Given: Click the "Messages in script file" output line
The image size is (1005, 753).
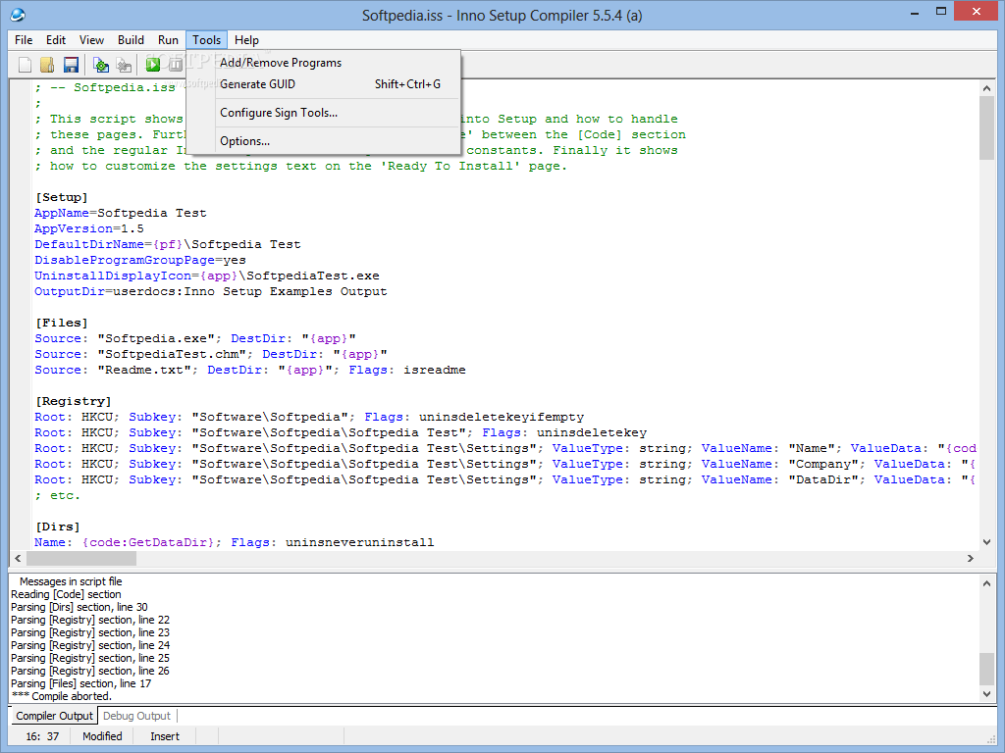Looking at the screenshot, I should point(71,581).
